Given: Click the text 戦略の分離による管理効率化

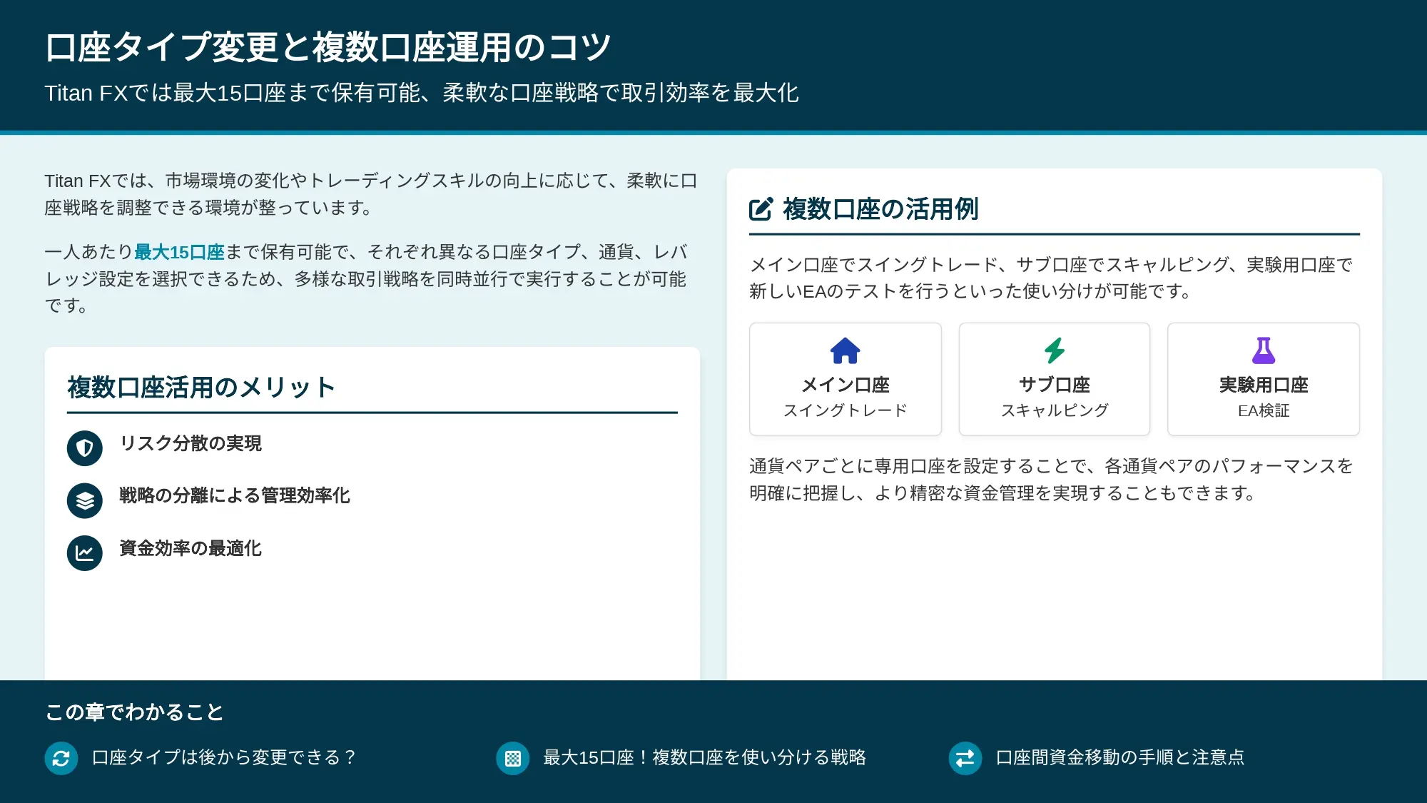Looking at the screenshot, I should point(235,495).
